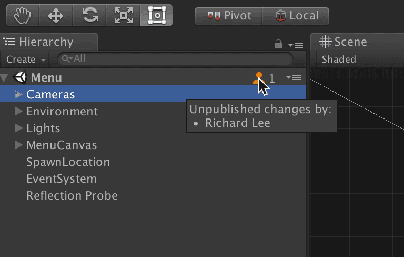Viewport: 404px width, 257px height.
Task: Open the Create dropdown
Action: click(x=26, y=60)
